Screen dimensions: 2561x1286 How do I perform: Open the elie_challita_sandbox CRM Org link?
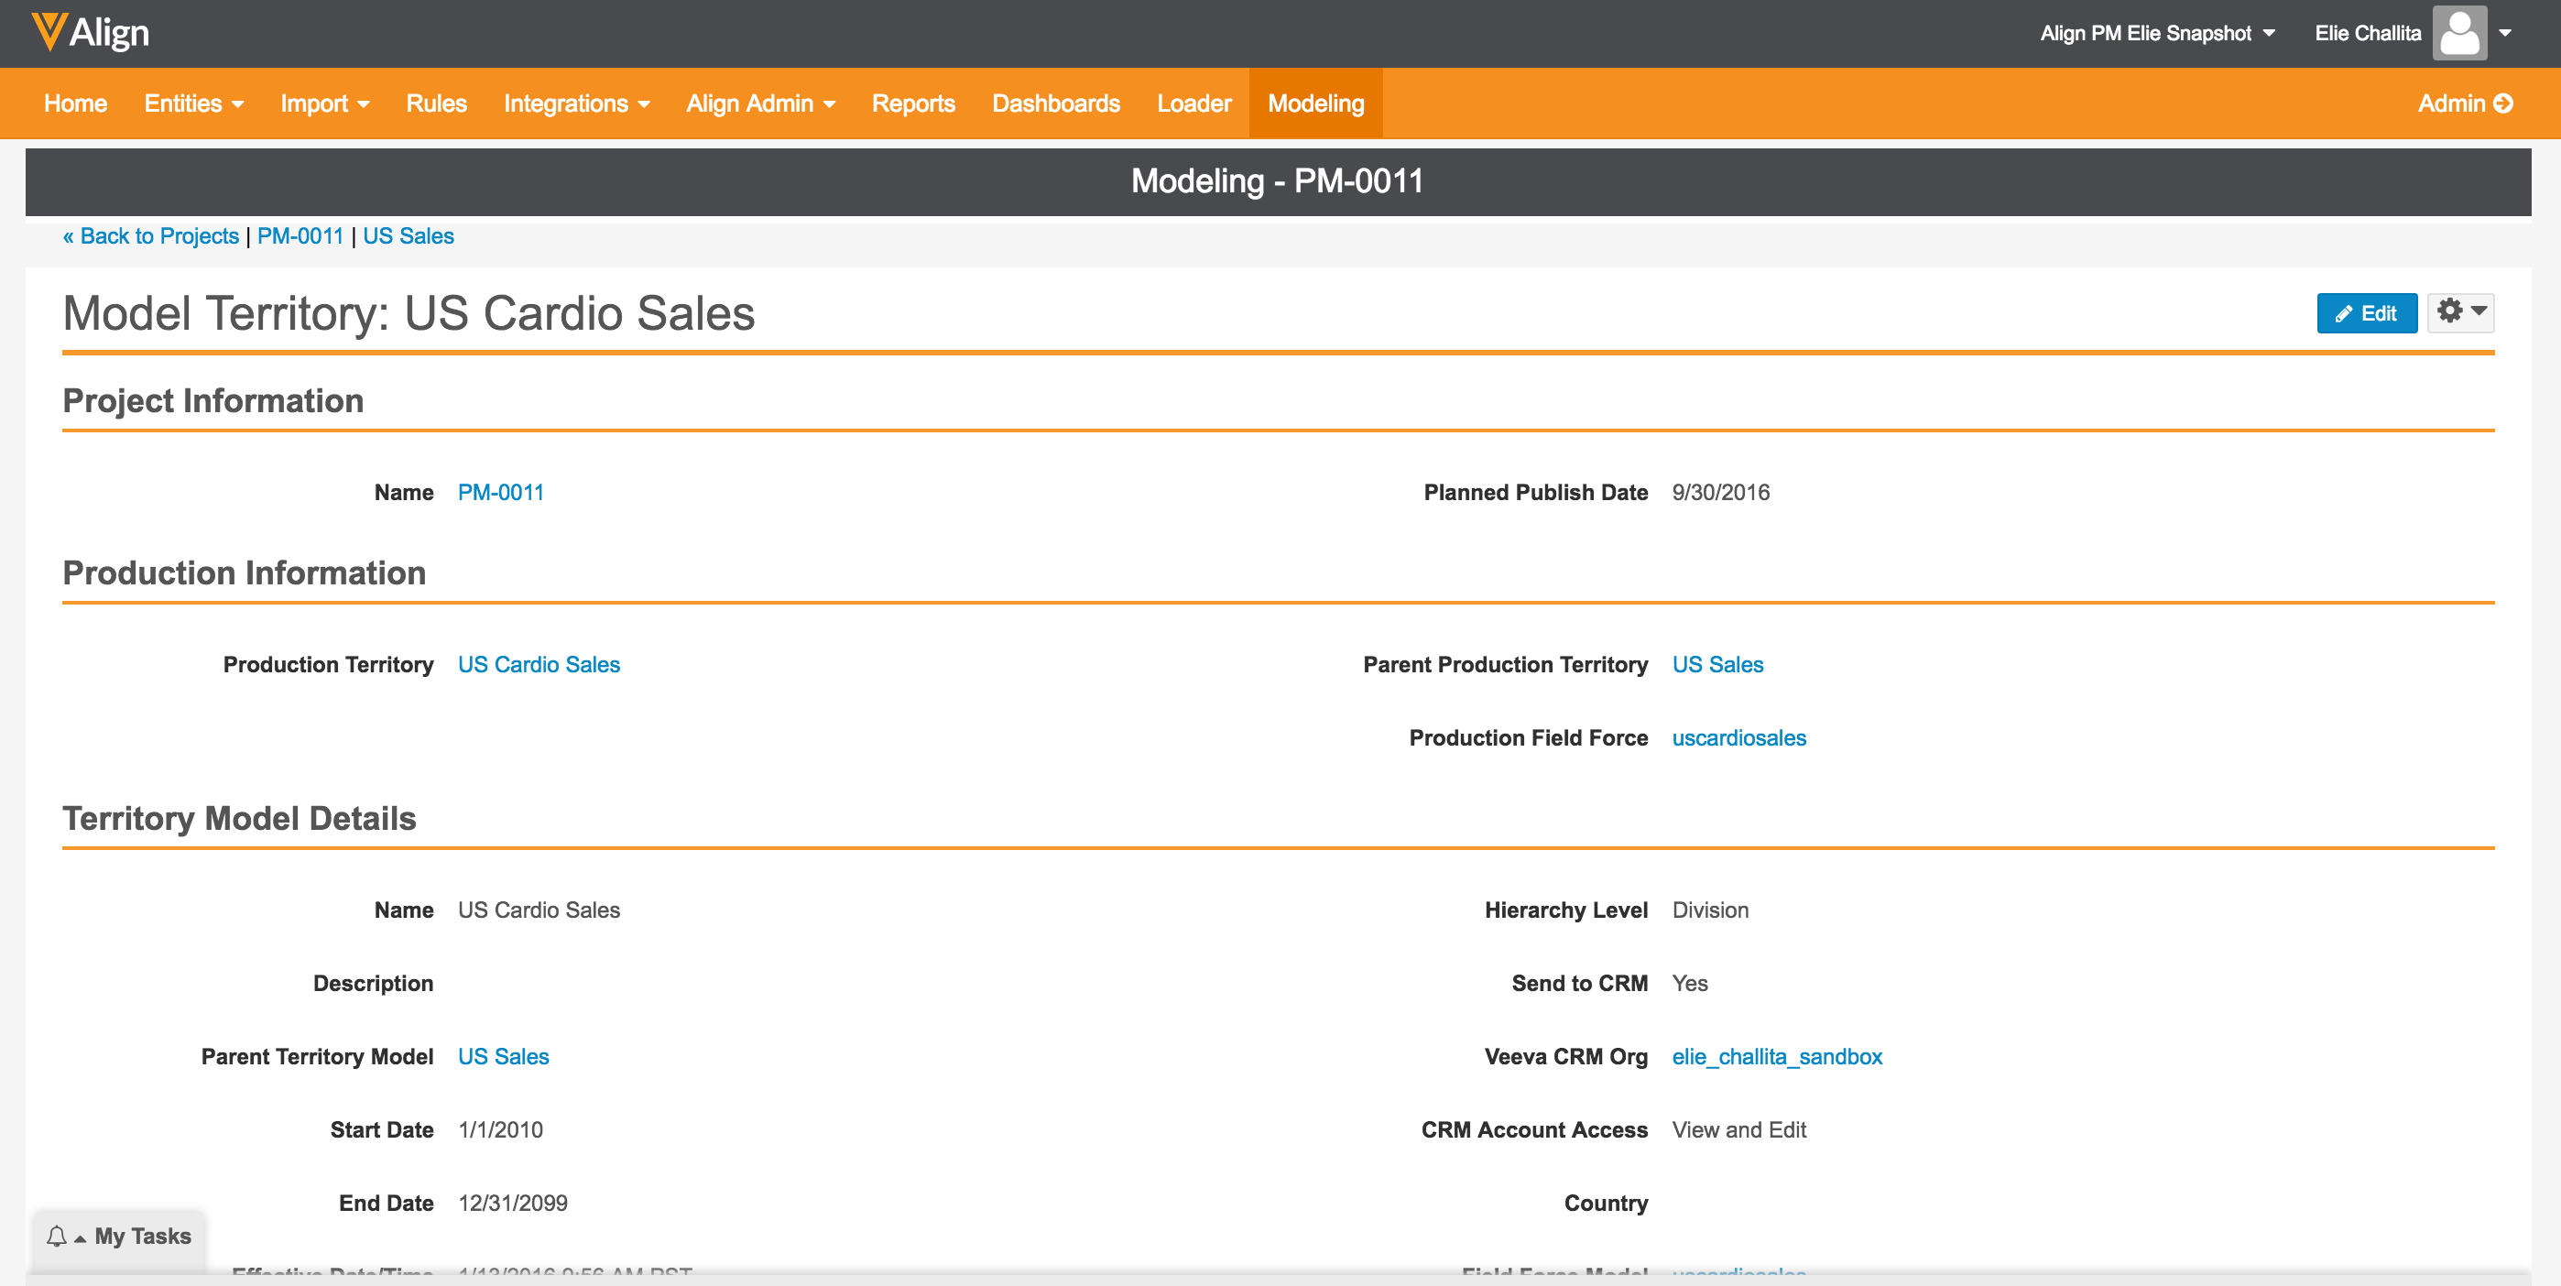coord(1777,1056)
